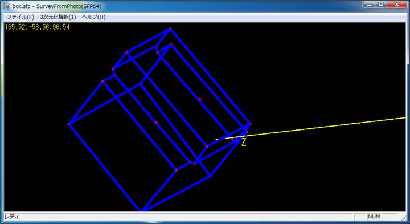Click the yellow Z axis label
This screenshot has height=224, width=410.
244,142
